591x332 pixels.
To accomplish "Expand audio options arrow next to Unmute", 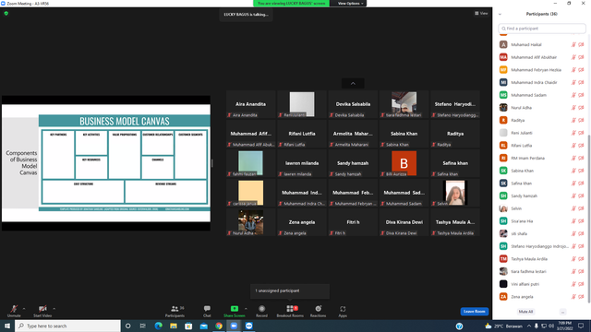I will (24, 309).
